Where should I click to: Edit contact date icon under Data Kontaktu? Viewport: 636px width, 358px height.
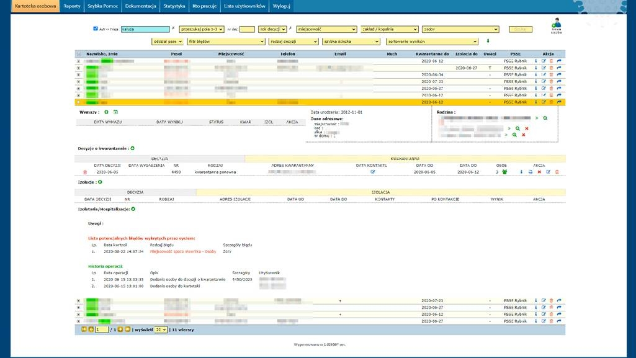(x=373, y=172)
